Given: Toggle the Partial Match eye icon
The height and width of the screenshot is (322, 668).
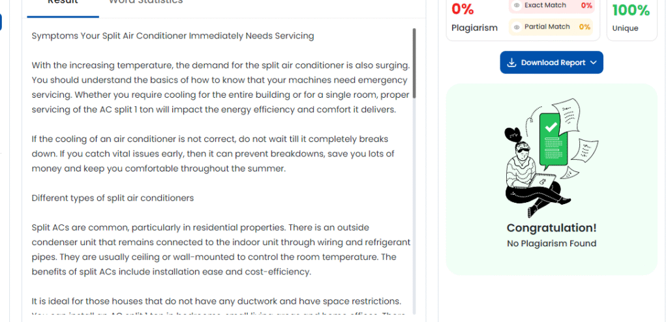Looking at the screenshot, I should click(x=517, y=27).
